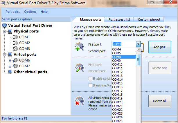Collapse the Physical ports tree node
This screenshot has height=123, width=178.
click(4, 31)
